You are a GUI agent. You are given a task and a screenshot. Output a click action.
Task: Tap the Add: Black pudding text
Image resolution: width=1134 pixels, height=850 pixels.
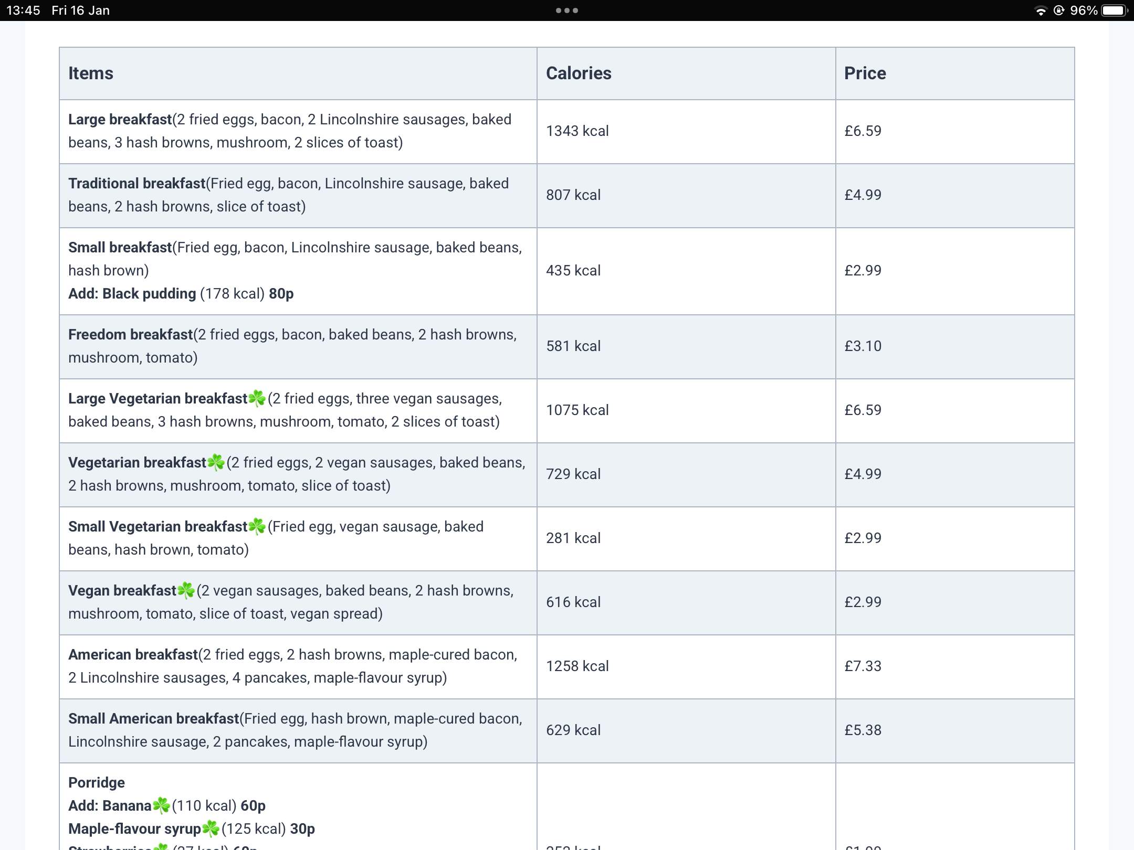[x=132, y=294]
